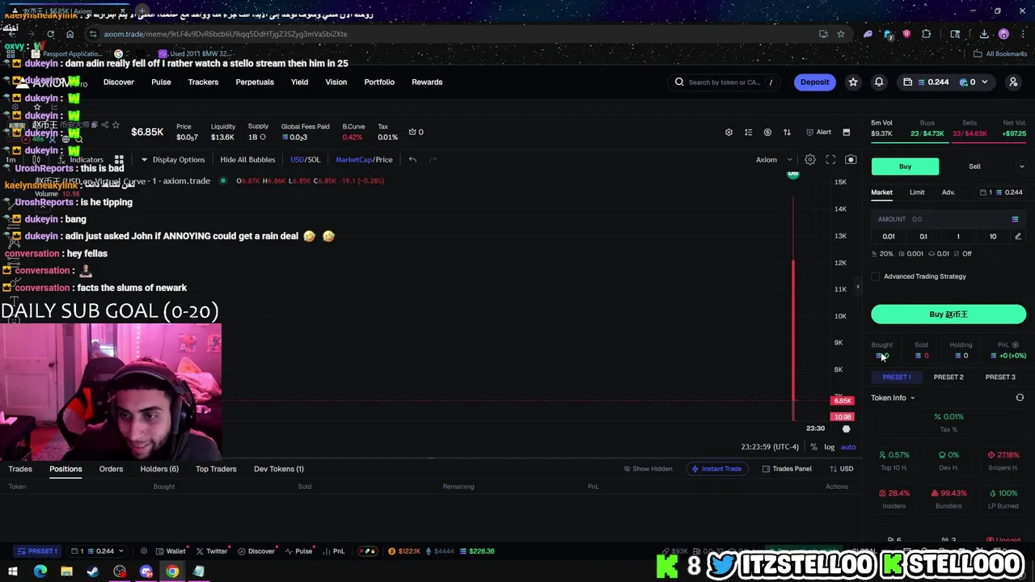Toggle Show Hidden positions
Screen dimensions: 1035x582
648,469
